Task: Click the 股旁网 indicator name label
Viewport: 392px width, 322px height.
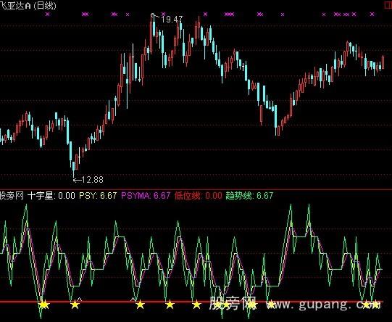Action: pos(12,195)
